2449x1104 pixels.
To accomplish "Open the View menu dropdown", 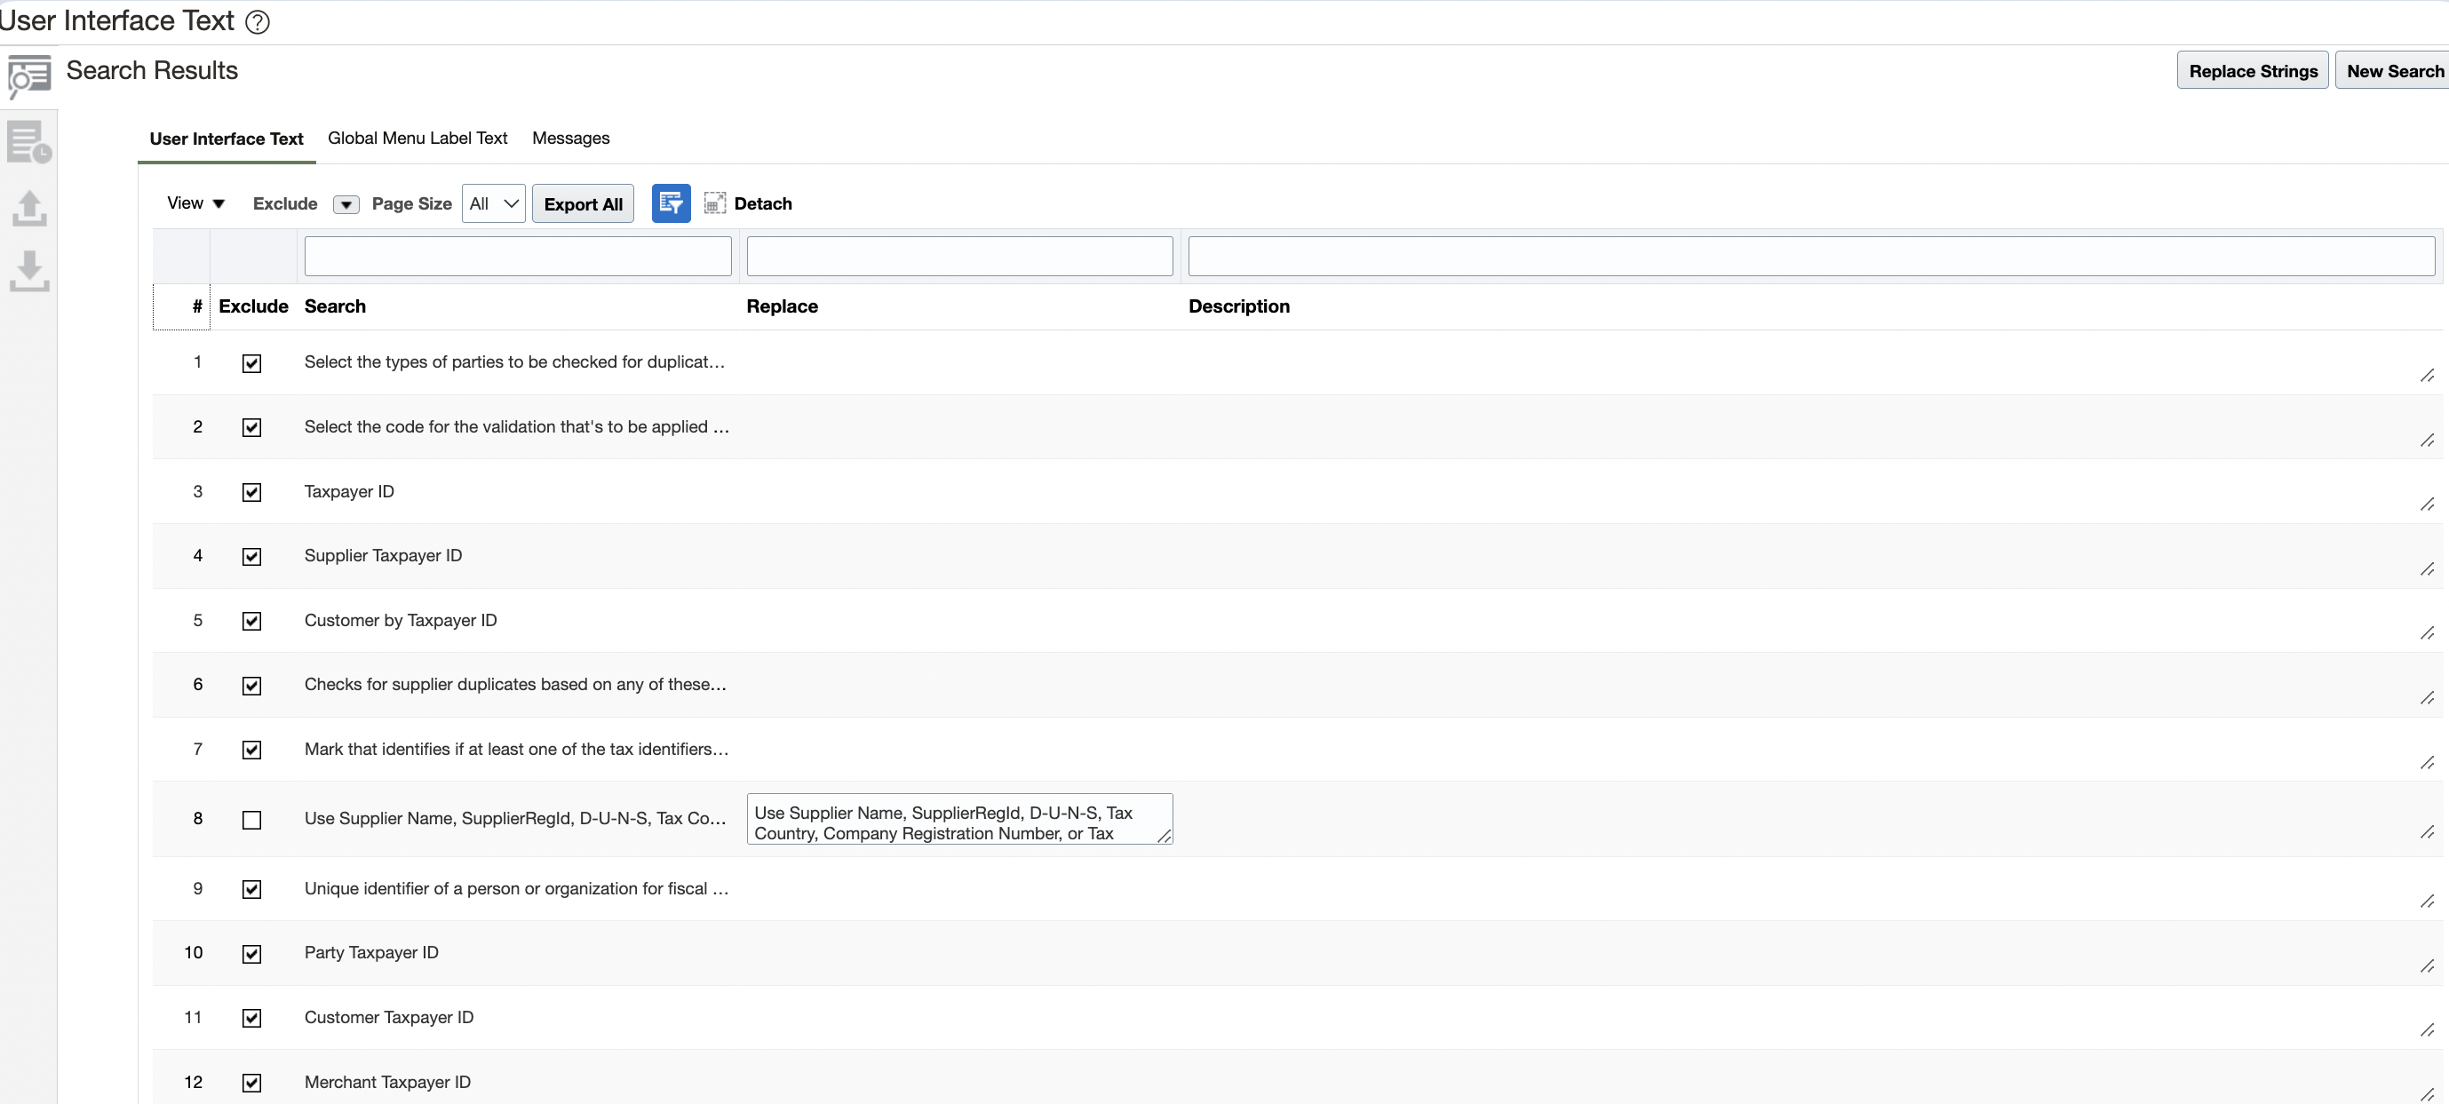I will [x=195, y=203].
